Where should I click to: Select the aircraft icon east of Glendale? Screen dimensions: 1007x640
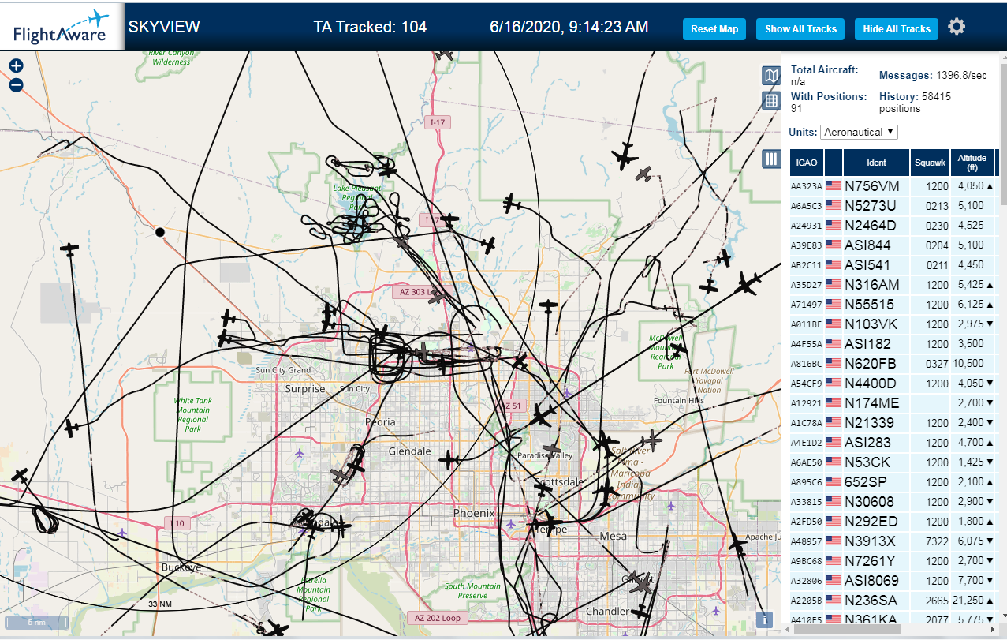449,458
